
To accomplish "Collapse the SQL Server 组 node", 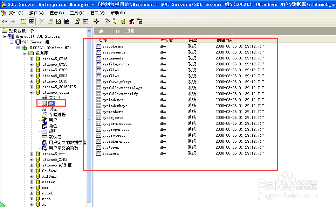I will (11, 42).
